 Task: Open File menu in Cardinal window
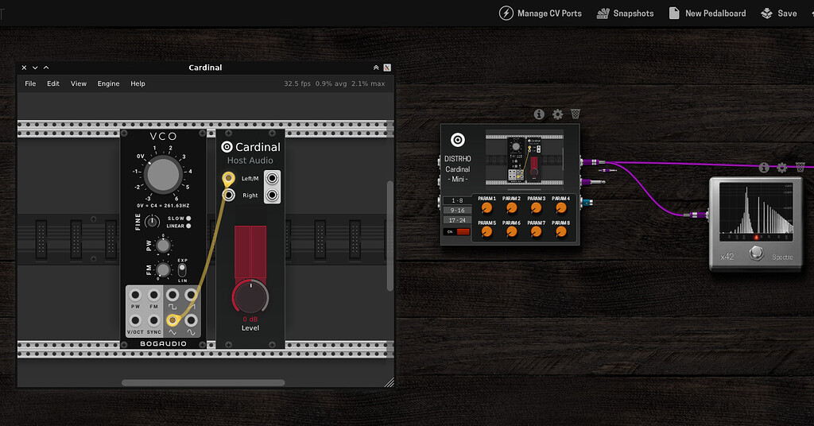pyautogui.click(x=31, y=83)
